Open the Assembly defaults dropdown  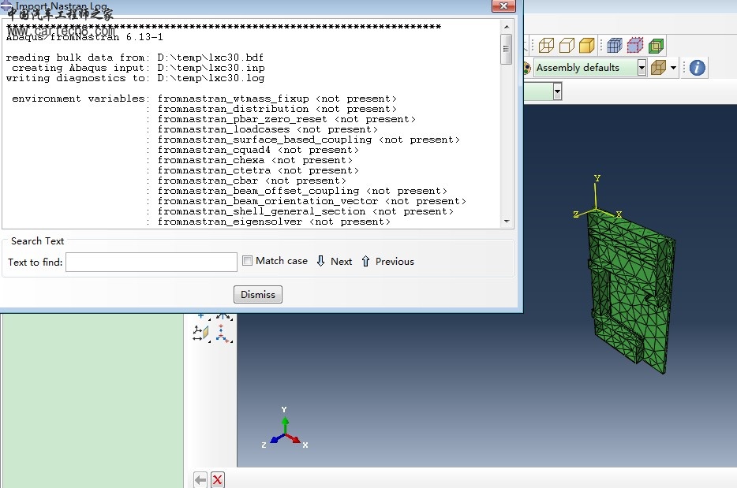642,68
